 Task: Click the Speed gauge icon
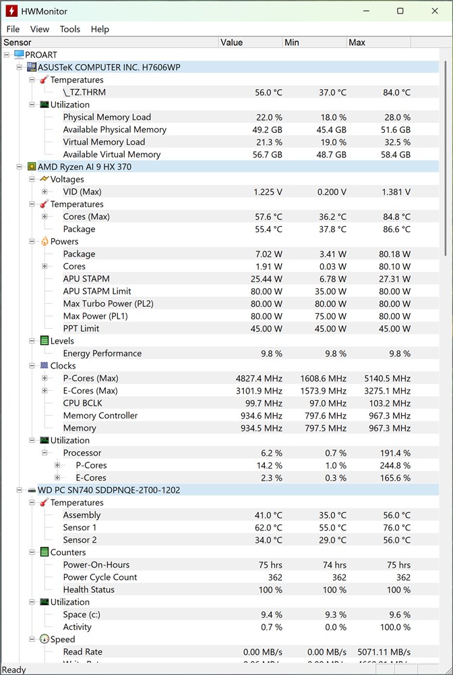[44, 639]
